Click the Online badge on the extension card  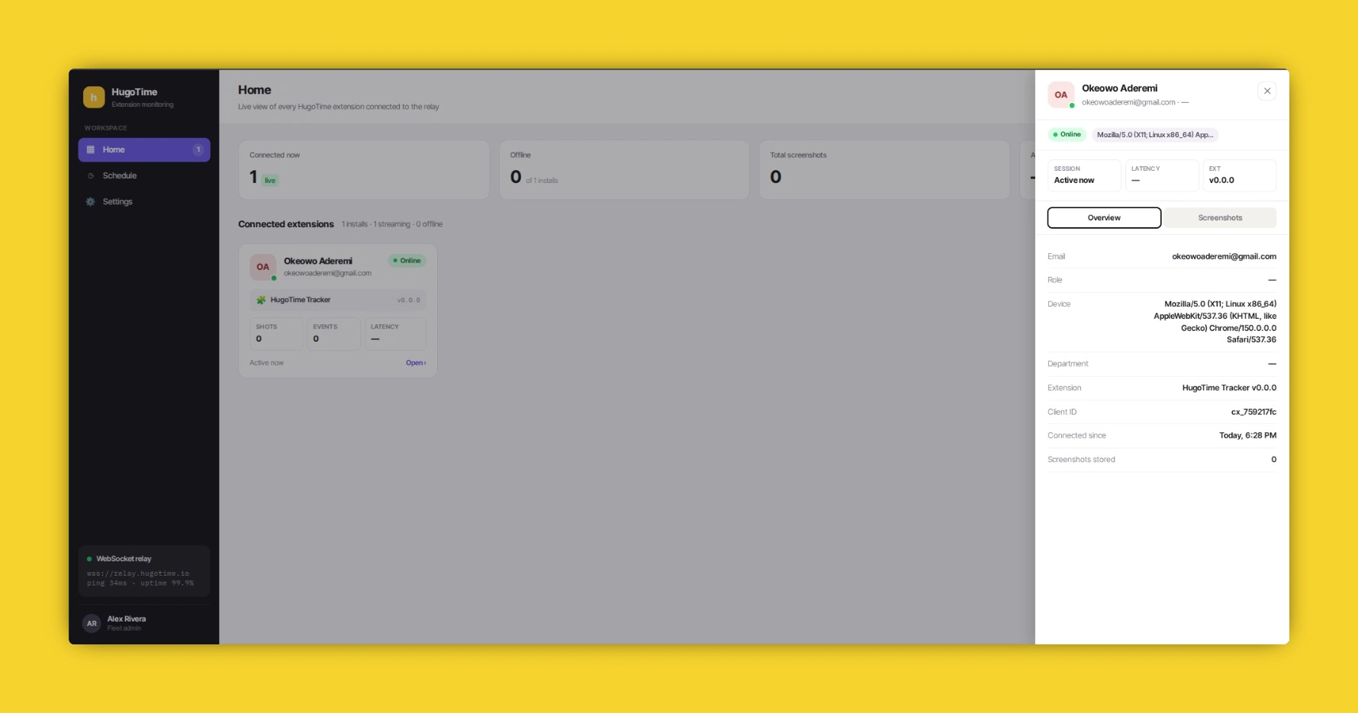407,261
